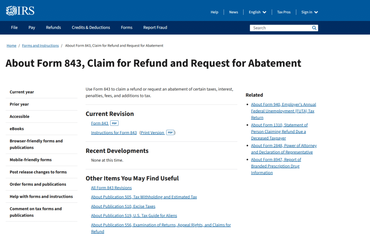This screenshot has width=370, height=236.
Task: Click Other Items You May Find Useful heading
Action: coord(132,179)
